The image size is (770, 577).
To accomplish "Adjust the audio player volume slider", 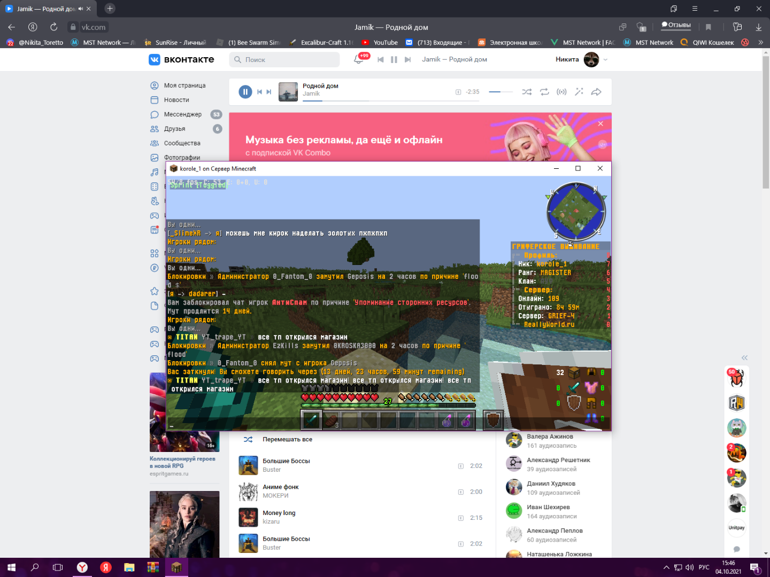I will tap(500, 92).
